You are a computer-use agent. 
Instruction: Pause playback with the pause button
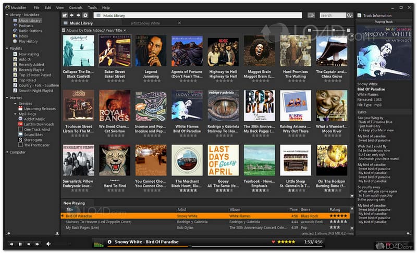[x=20, y=244]
